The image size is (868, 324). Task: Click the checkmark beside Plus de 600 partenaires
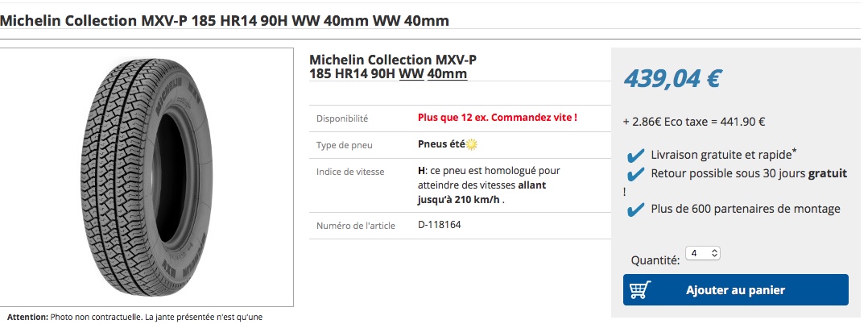pyautogui.click(x=636, y=210)
